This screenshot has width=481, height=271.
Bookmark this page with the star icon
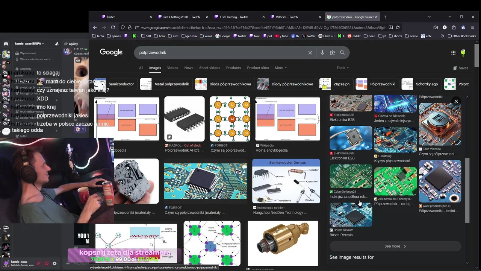(x=398, y=27)
